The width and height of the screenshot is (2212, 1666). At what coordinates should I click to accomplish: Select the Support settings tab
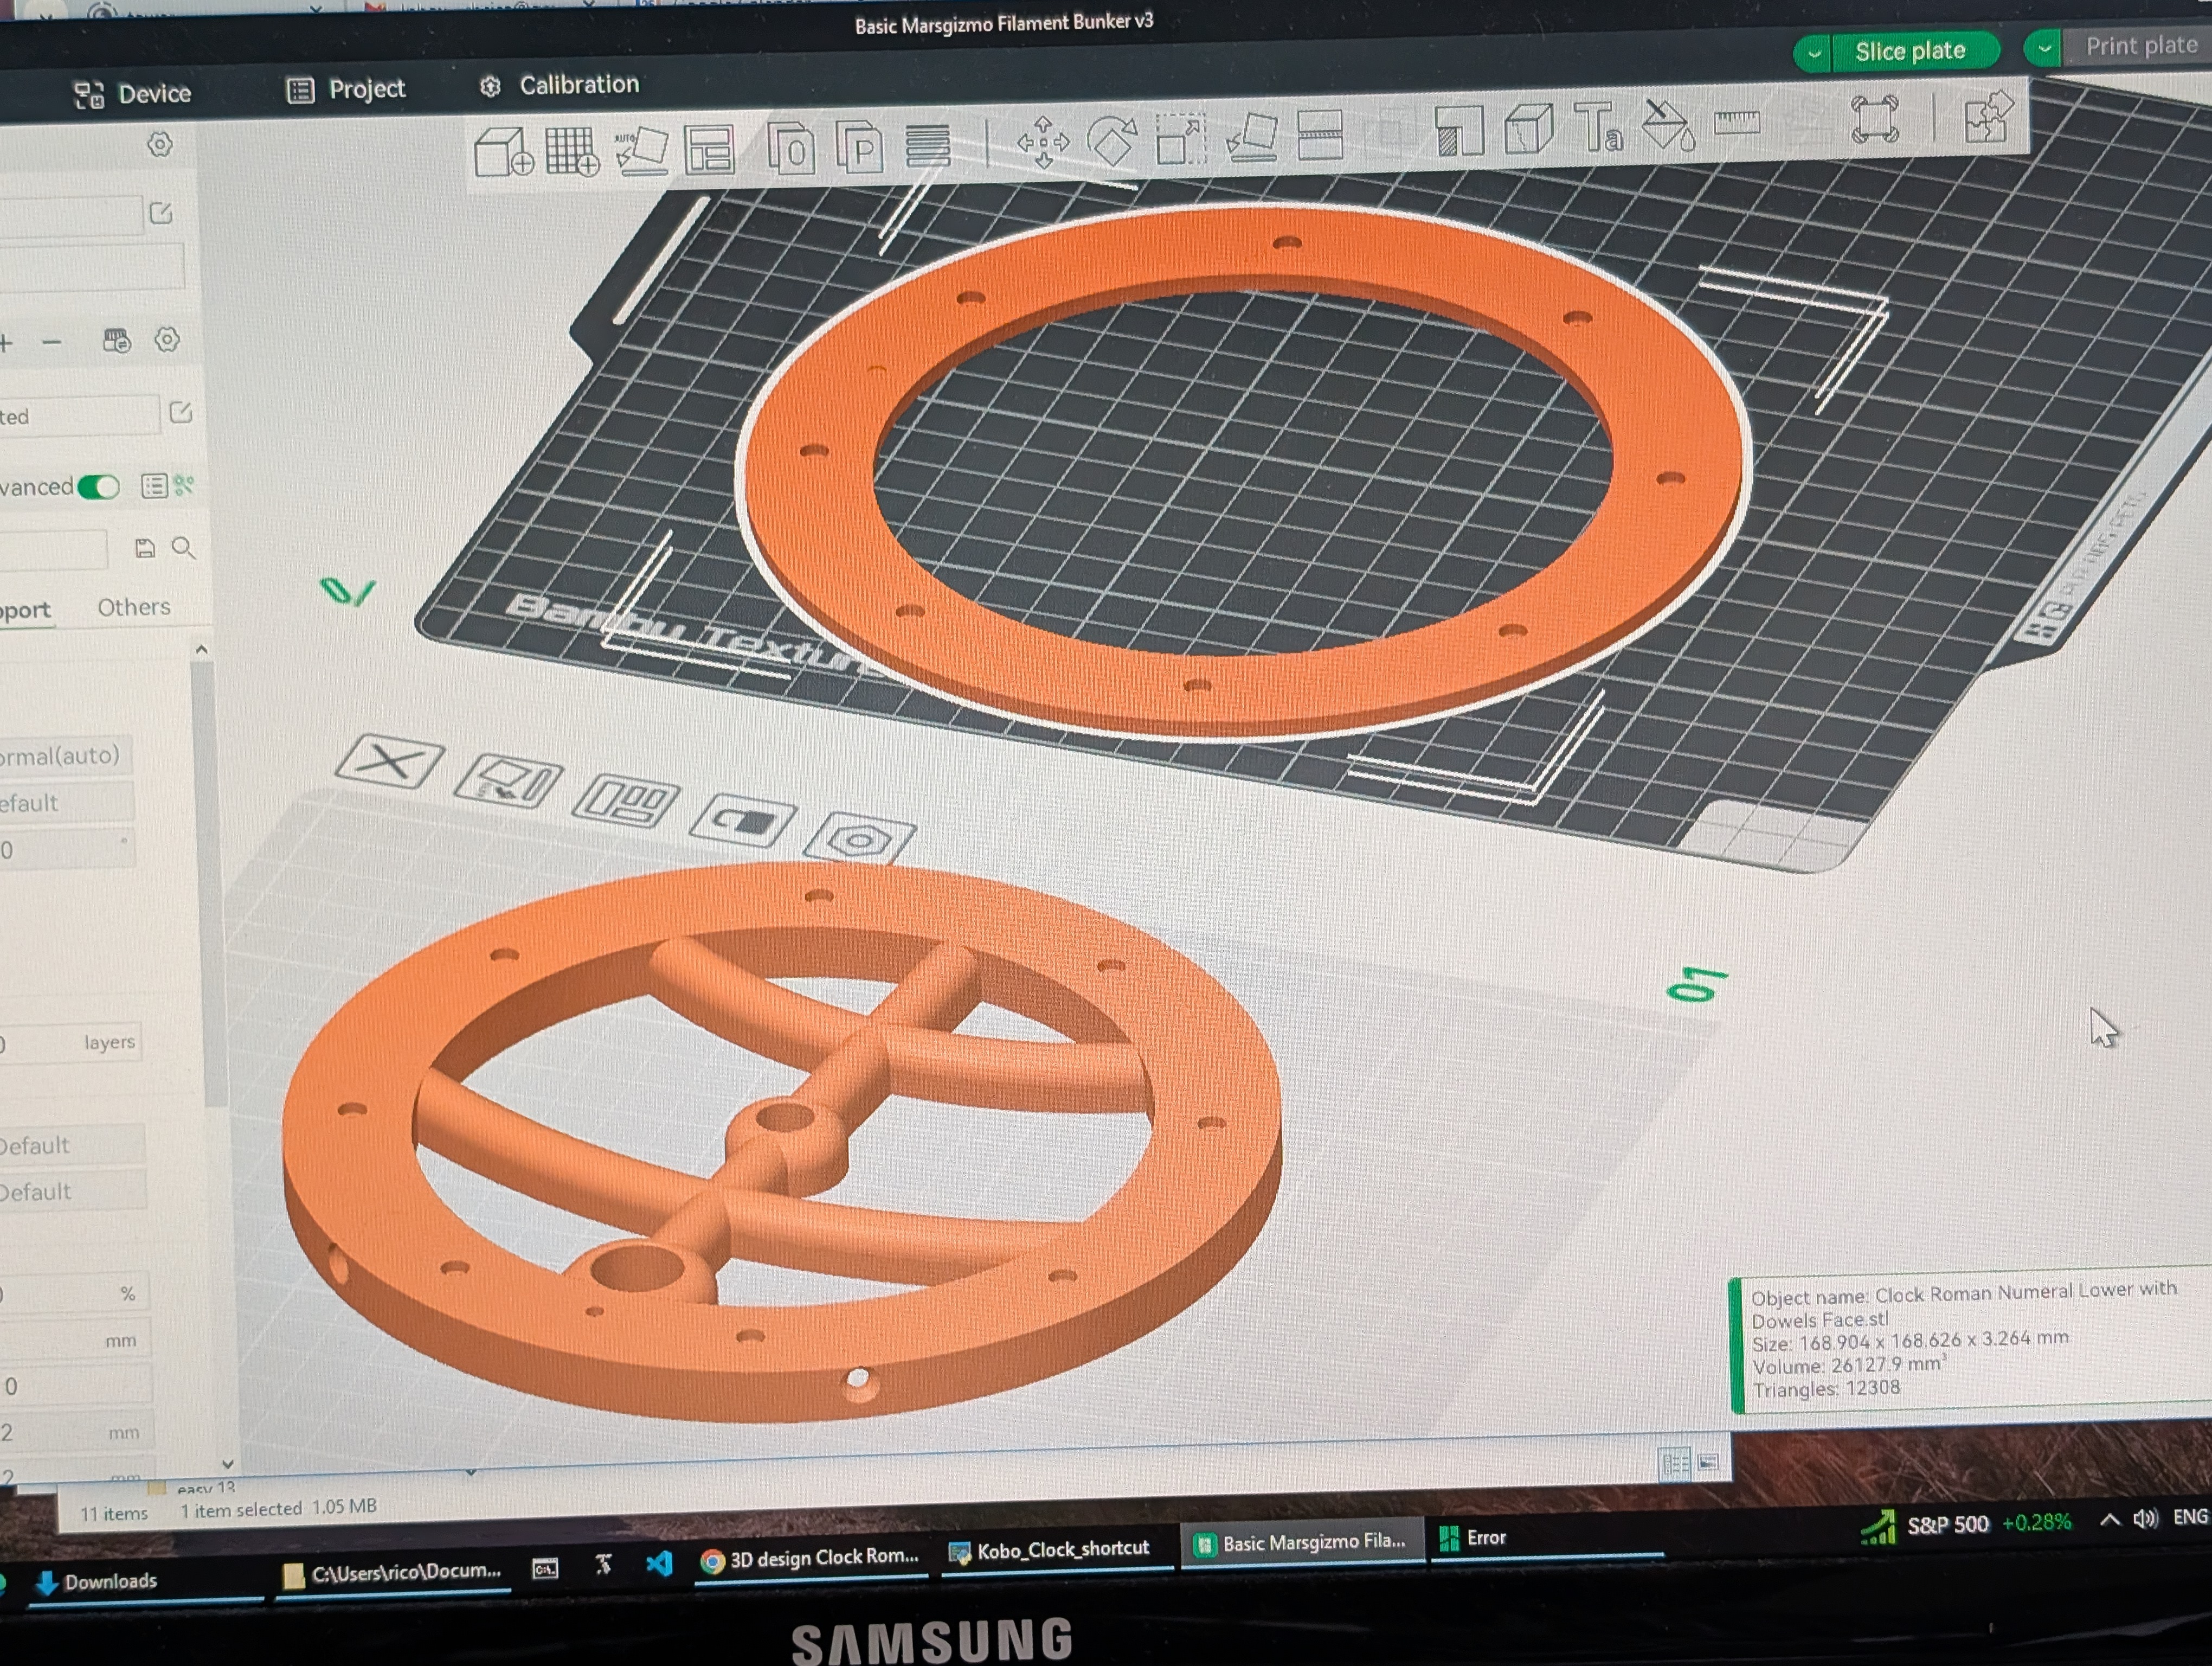(25, 610)
